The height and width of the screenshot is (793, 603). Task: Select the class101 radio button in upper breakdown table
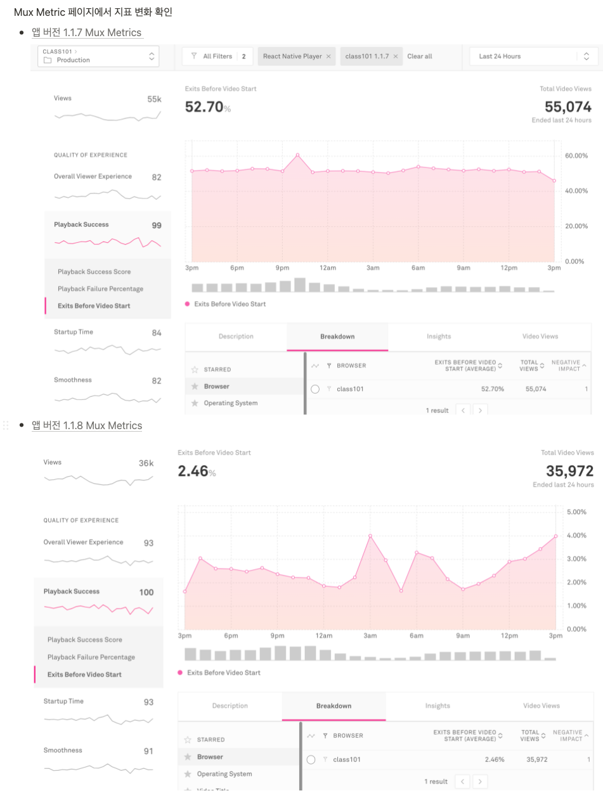315,389
